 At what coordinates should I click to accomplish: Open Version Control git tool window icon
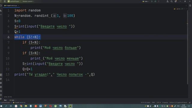tap(1, 99)
